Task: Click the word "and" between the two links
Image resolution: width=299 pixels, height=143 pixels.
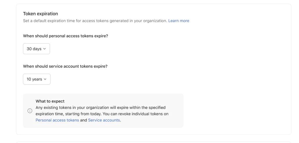Action: point(83,120)
